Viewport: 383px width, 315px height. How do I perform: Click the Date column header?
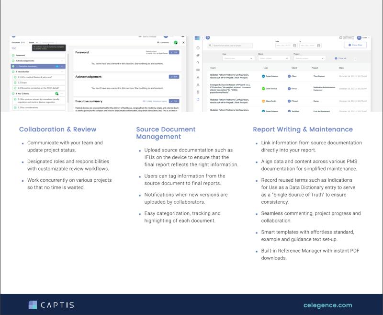[341, 68]
